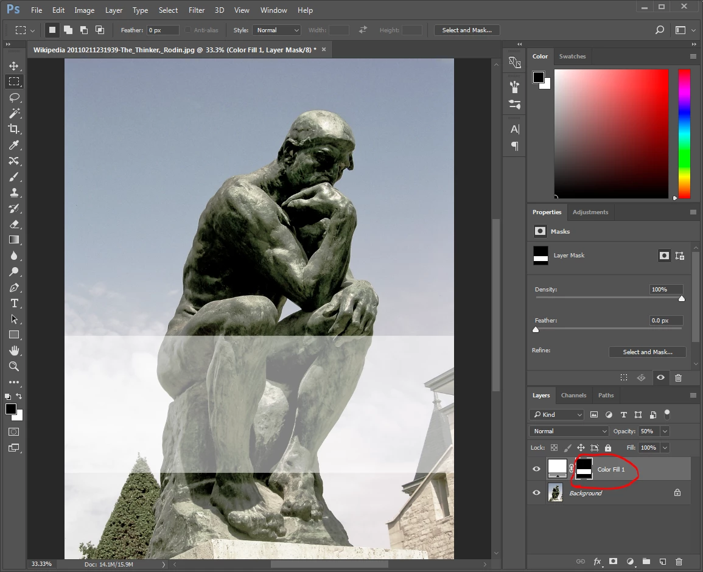Image resolution: width=703 pixels, height=572 pixels.
Task: Select the Move tool
Action: 14,66
